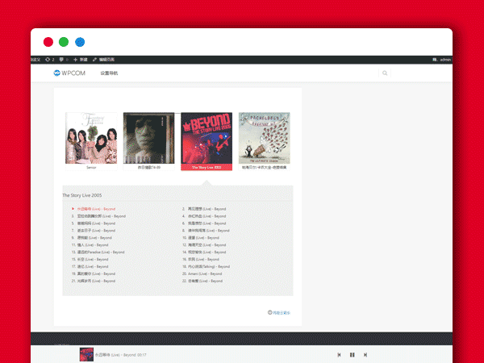The height and width of the screenshot is (363, 484).
Task: Click the plus New button in admin bar
Action: pos(81,60)
